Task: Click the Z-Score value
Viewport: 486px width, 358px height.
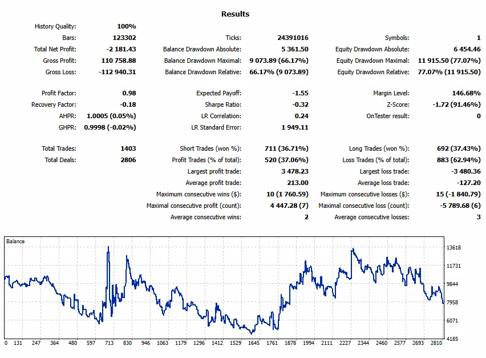Action: point(456,104)
